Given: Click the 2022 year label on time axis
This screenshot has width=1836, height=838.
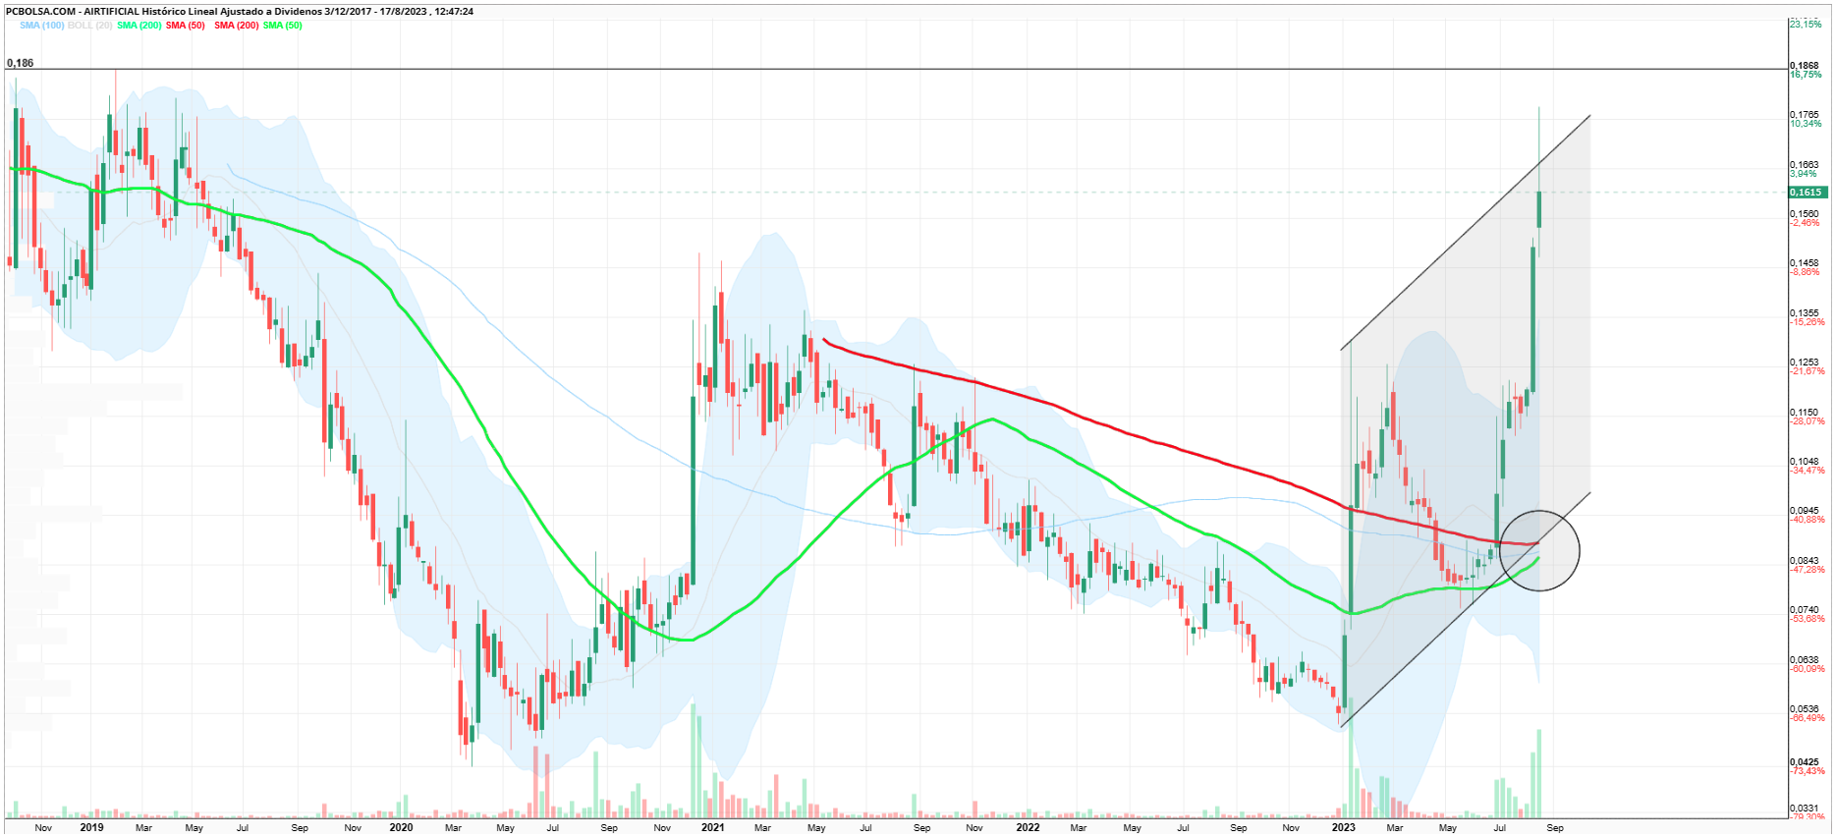Looking at the screenshot, I should coord(1028,828).
